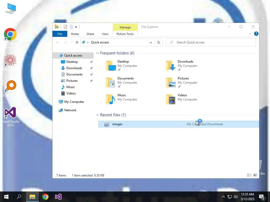Open the File ribbon tab
This screenshot has width=270, height=202.
pos(60,34)
